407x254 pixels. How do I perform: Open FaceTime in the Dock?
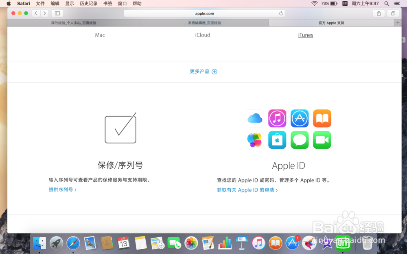pyautogui.click(x=174, y=243)
